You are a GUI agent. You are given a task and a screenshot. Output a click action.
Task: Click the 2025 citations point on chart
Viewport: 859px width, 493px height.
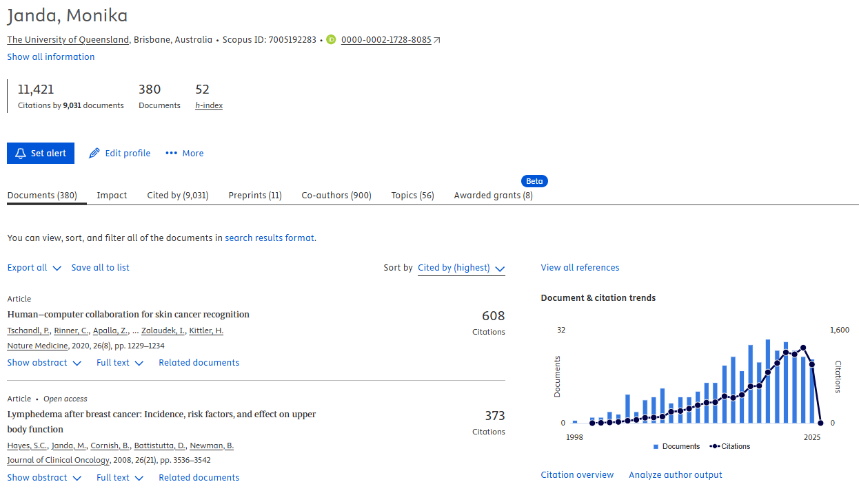820,423
